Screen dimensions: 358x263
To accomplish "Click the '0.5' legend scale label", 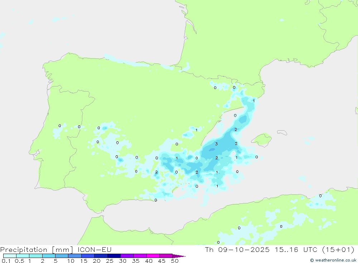I will [x=19, y=261].
